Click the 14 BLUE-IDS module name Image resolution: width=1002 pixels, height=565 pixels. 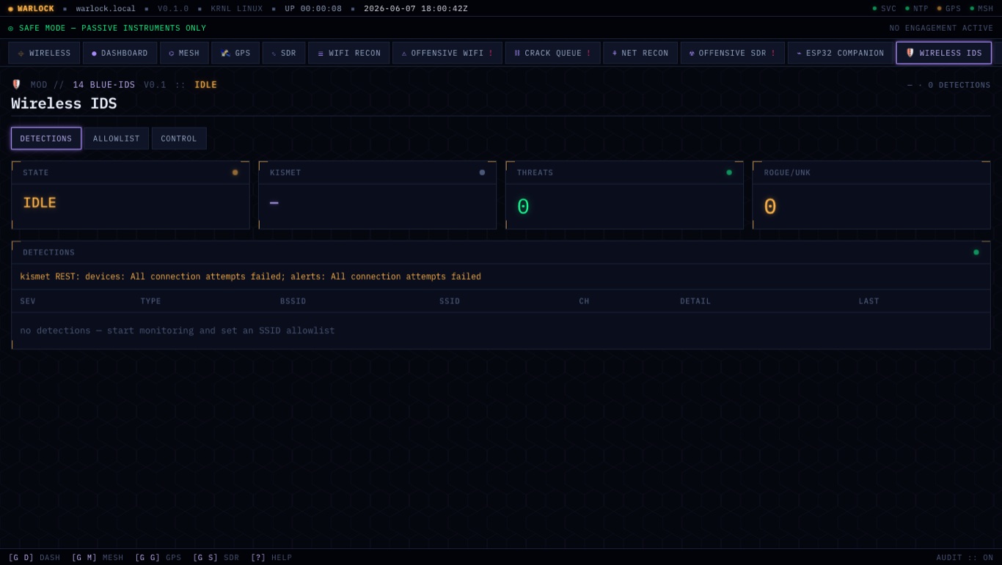[104, 85]
